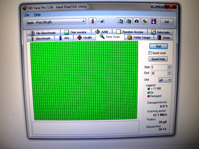Open the Health tab with red cross

tap(84, 38)
